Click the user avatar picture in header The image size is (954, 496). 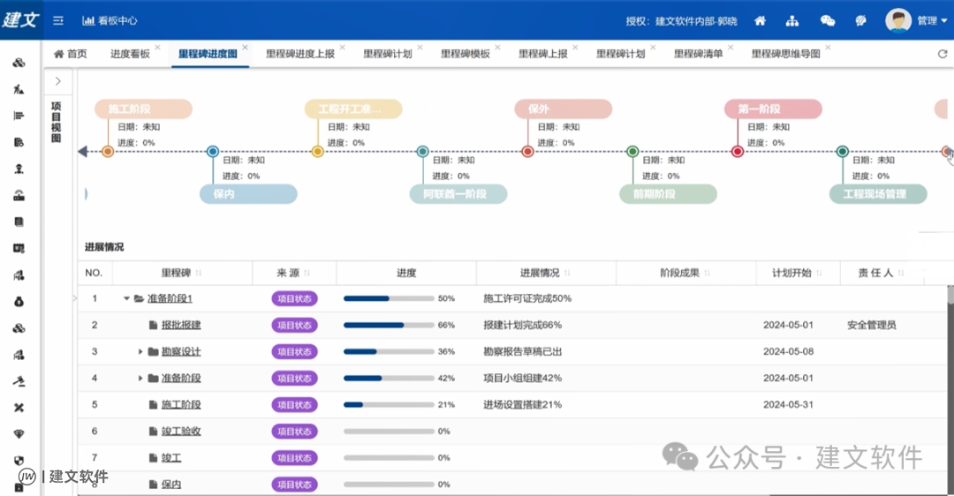point(898,20)
